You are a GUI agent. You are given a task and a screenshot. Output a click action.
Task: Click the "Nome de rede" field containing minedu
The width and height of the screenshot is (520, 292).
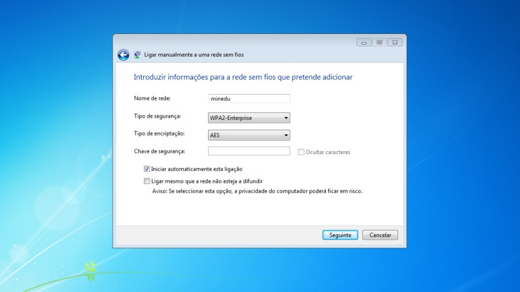[248, 99]
